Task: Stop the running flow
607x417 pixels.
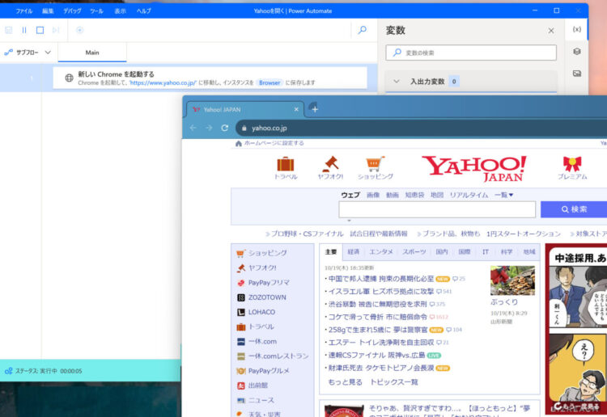Action: click(40, 30)
